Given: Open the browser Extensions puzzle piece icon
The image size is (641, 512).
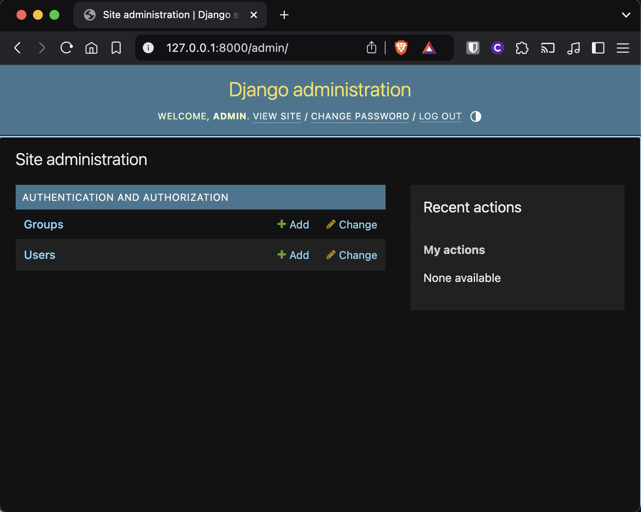Looking at the screenshot, I should [522, 48].
